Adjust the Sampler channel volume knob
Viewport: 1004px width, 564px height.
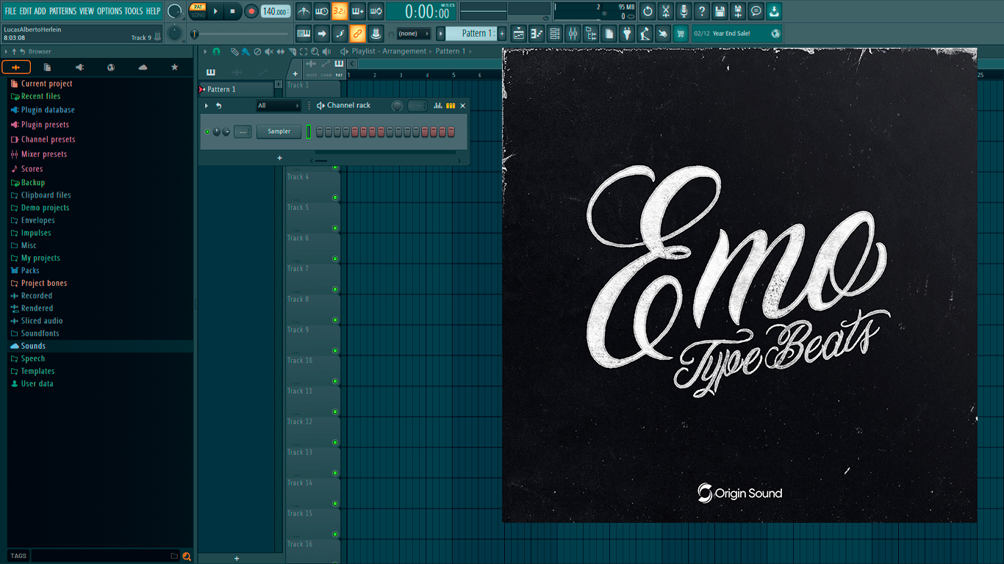point(226,132)
